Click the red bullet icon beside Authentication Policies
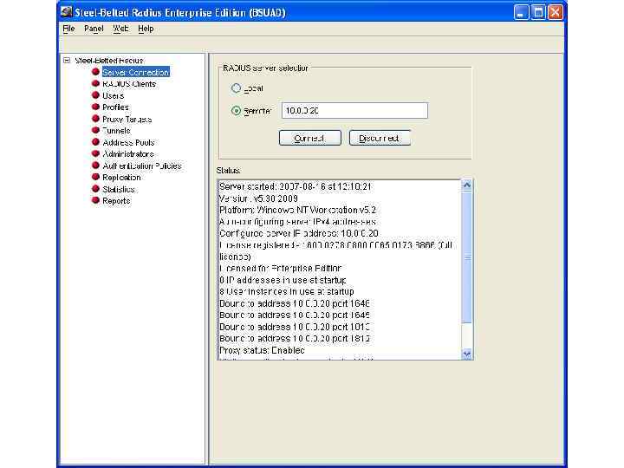Viewport: 624px width, 468px height. 95,166
